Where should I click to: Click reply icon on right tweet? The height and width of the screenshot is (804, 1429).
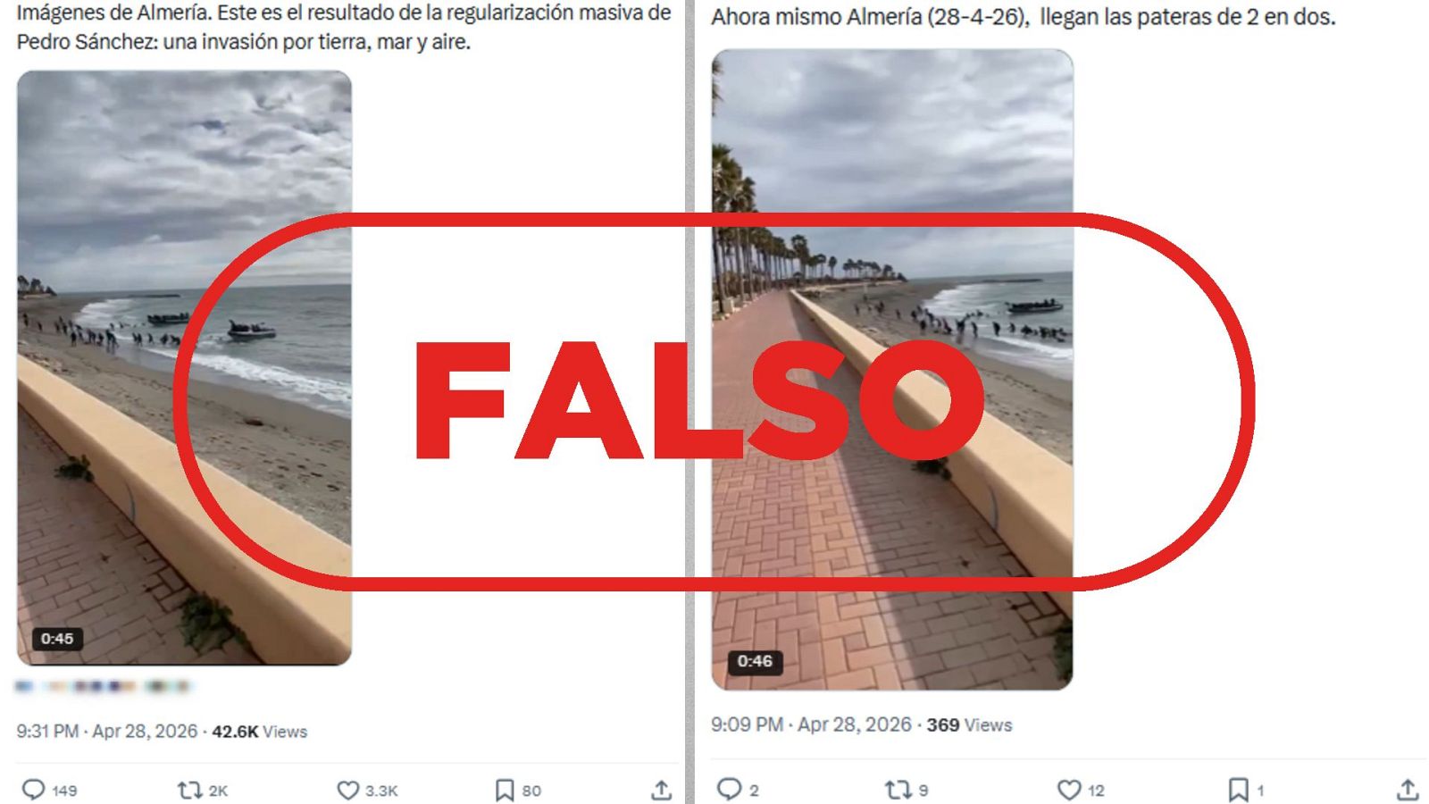tap(730, 789)
